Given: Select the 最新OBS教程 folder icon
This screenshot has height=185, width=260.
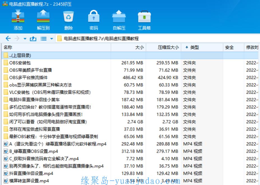Looking at the screenshot, I should tap(6, 136).
